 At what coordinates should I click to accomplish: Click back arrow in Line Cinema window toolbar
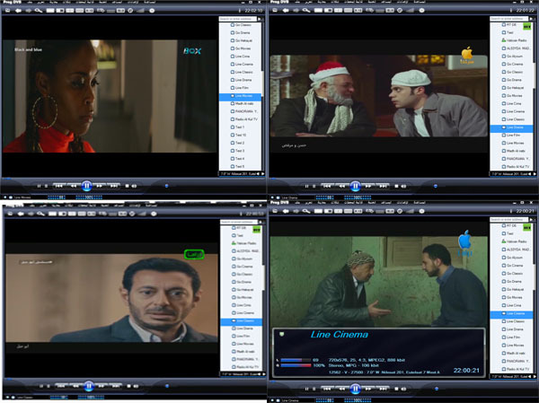pyautogui.click(x=286, y=211)
